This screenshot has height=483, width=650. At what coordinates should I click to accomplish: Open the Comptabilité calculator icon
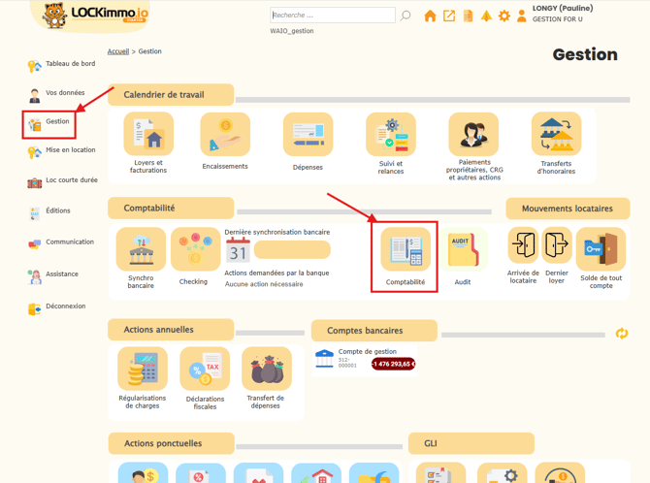tap(405, 251)
